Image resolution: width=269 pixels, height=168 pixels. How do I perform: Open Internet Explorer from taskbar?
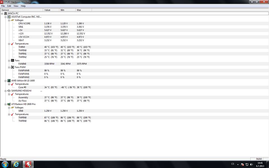click(x=16, y=164)
